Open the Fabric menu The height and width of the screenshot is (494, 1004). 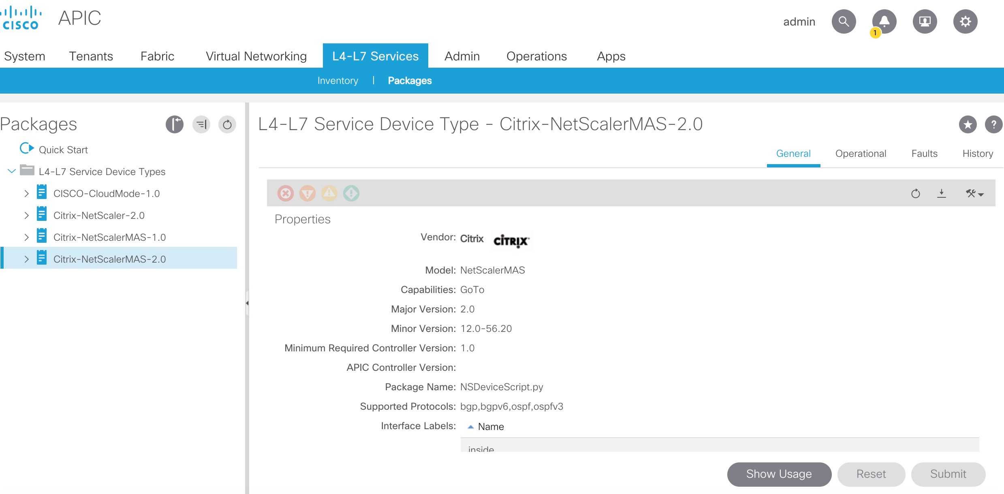(157, 56)
